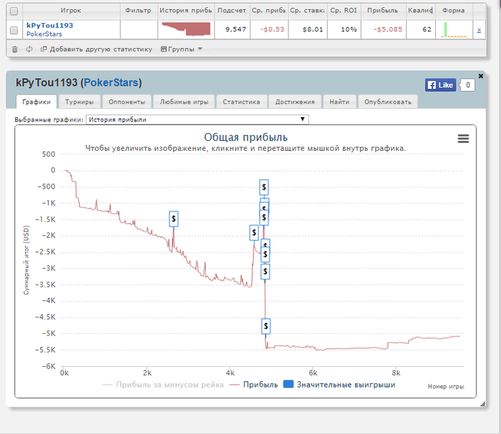This screenshot has height=434, width=501.
Task: Close the kPyTou1193 details panel
Action: pos(480,76)
